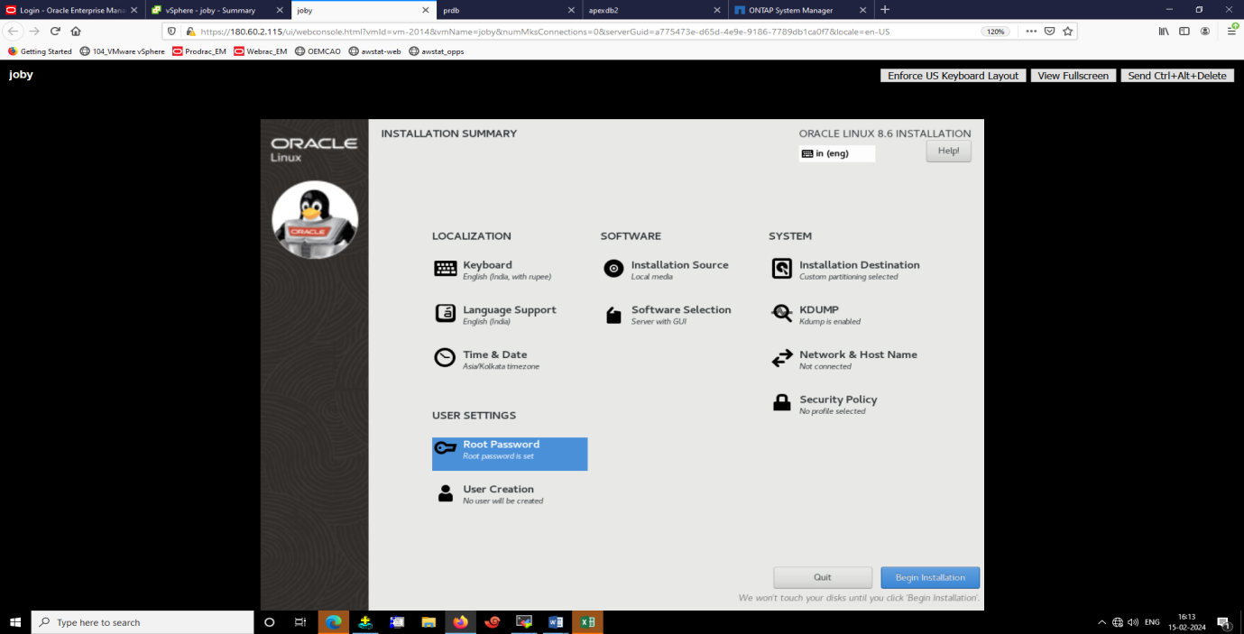The width and height of the screenshot is (1244, 634).
Task: Click the Help! button
Action: (948, 151)
